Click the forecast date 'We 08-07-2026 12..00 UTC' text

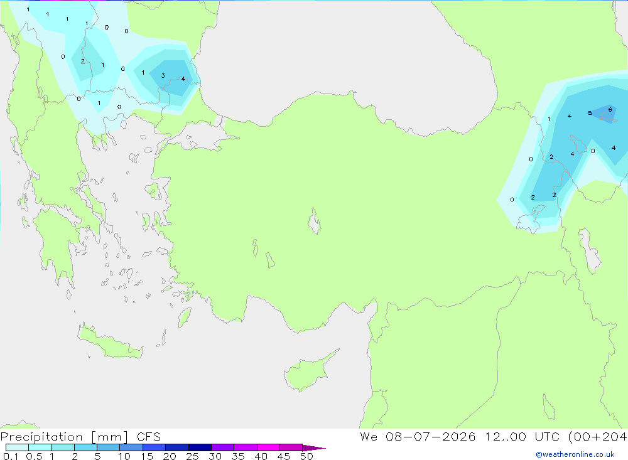click(460, 436)
